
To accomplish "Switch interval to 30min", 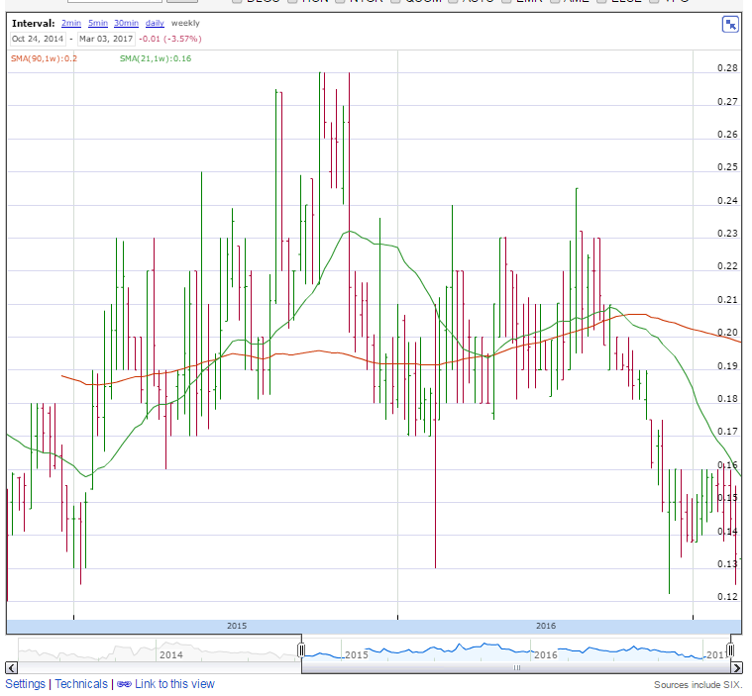I will point(126,23).
